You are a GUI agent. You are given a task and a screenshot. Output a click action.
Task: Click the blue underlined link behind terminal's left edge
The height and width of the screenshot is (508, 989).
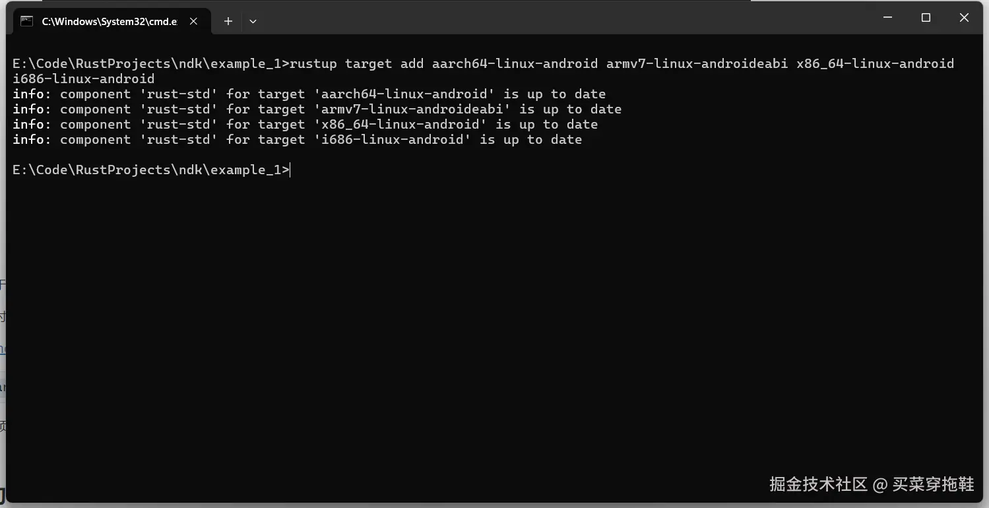3,350
